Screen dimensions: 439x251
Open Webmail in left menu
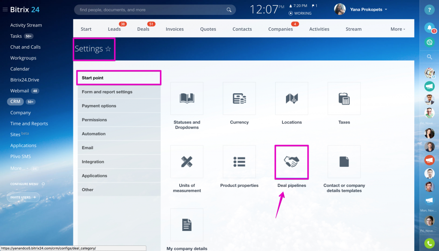point(20,91)
